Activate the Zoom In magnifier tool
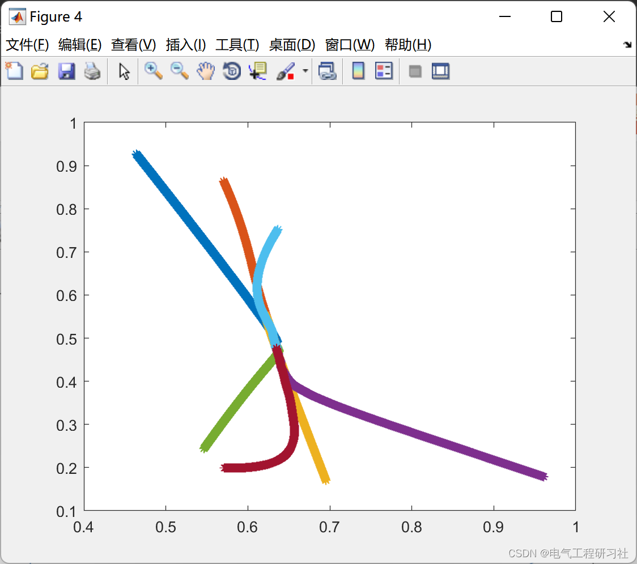This screenshot has width=637, height=564. tap(154, 71)
